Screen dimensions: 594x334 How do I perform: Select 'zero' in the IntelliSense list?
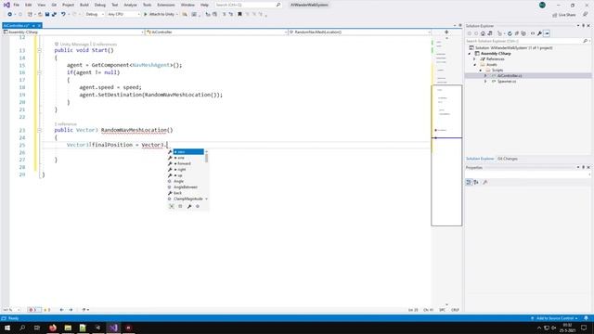(x=186, y=152)
